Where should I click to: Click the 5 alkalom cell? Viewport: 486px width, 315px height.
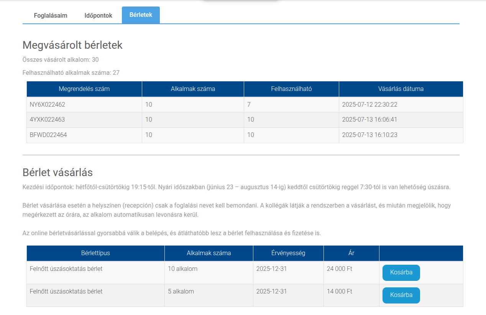[181, 292]
